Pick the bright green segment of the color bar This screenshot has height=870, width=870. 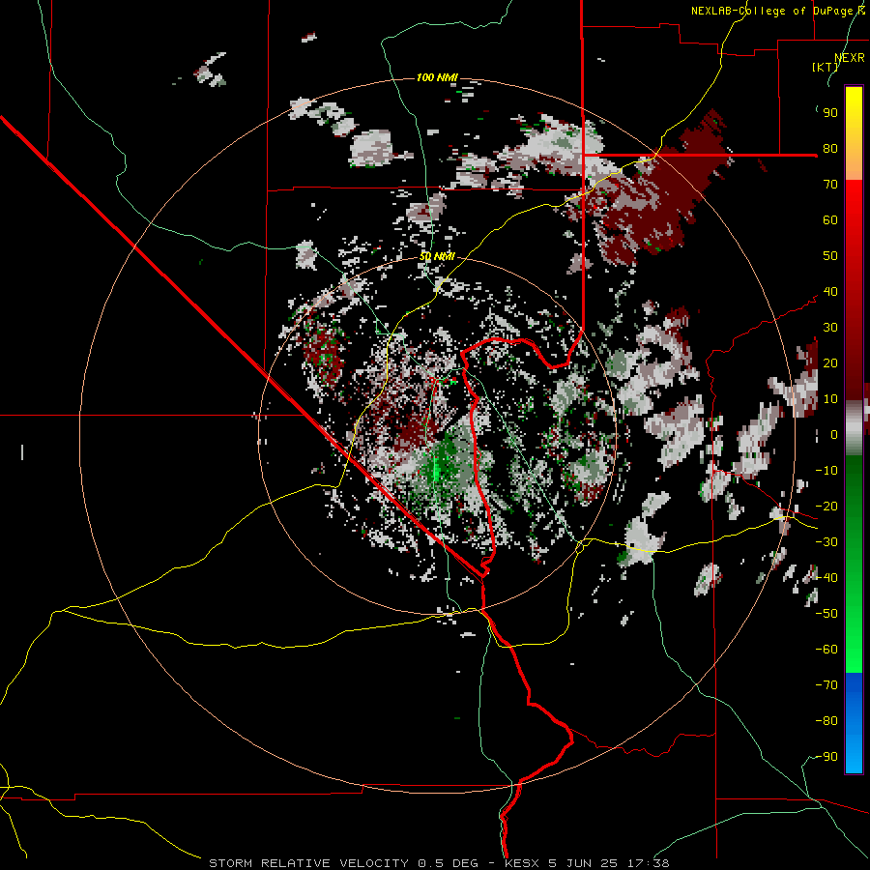click(854, 627)
